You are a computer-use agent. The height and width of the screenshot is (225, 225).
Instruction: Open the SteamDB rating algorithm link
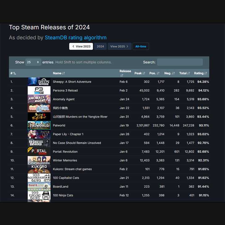(x=76, y=37)
